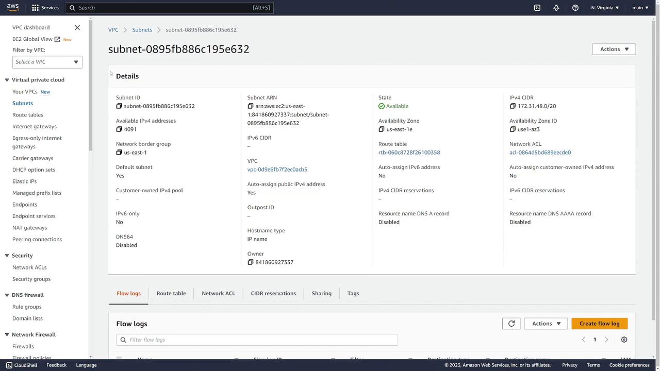Open Elastic IPs in sidebar

(24, 181)
